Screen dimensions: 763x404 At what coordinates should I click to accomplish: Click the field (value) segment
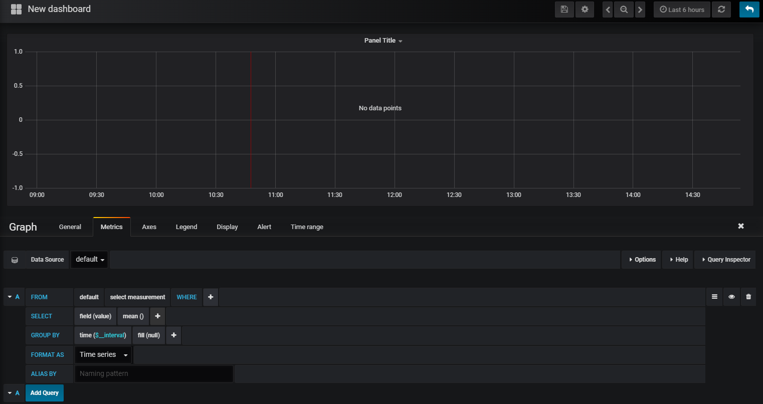[95, 316]
